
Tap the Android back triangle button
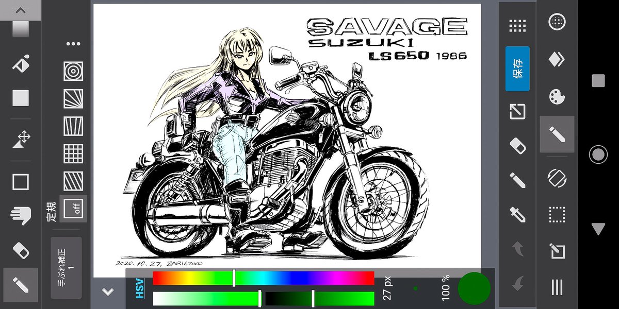(x=598, y=229)
